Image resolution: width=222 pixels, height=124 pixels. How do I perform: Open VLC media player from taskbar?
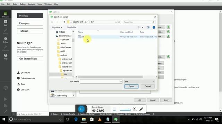100,119
